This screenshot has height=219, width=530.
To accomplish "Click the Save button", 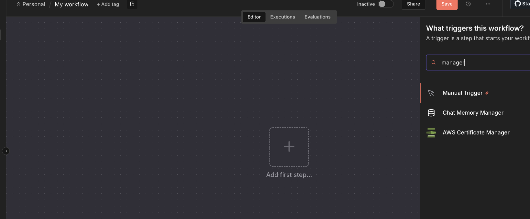I will 447,4.
